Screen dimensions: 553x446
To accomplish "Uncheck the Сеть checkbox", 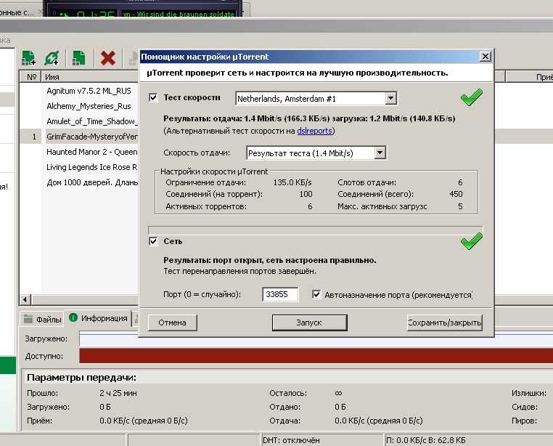I will [x=153, y=241].
